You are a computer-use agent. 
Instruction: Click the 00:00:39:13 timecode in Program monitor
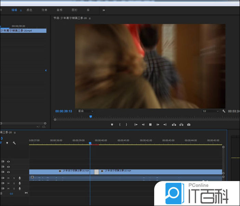click(x=64, y=111)
